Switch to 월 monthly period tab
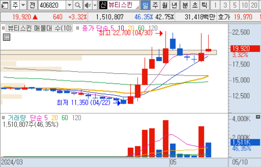Image resolution: width=261 pixels, height=167 pixels. (164, 5)
